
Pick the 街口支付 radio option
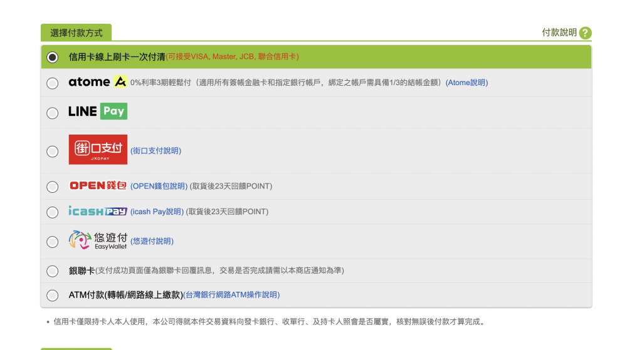pos(53,151)
